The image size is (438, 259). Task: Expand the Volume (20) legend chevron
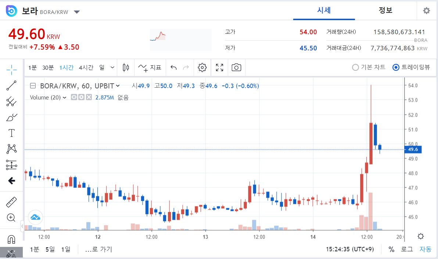(x=65, y=97)
